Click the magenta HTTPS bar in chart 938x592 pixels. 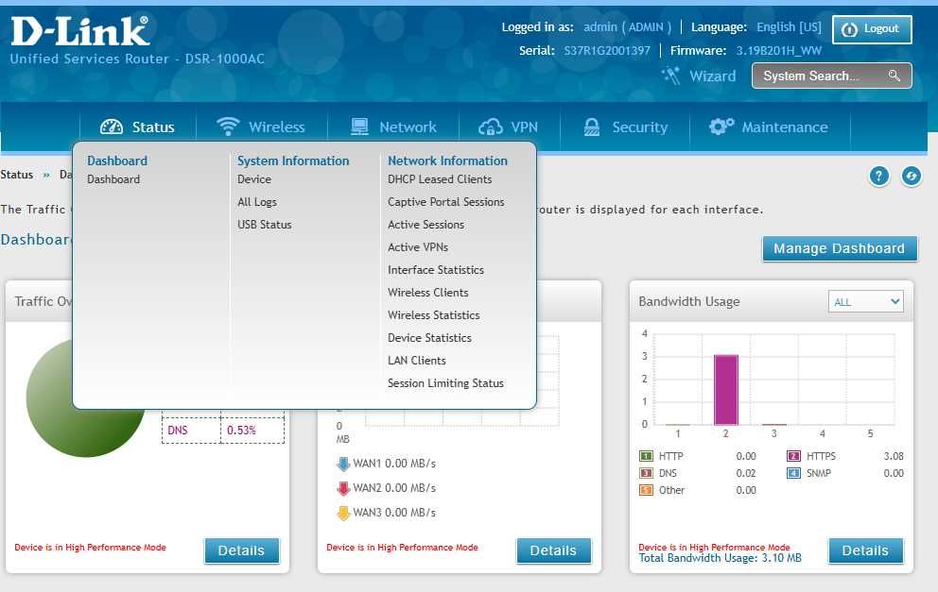point(725,390)
